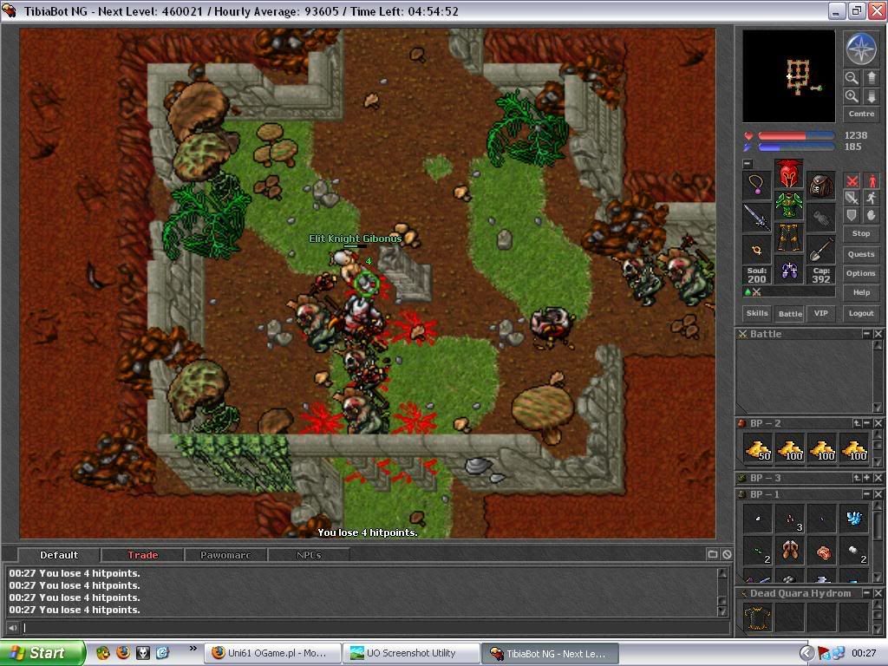Open the channel list icon above chat
This screenshot has height=666, width=888.
point(713,554)
